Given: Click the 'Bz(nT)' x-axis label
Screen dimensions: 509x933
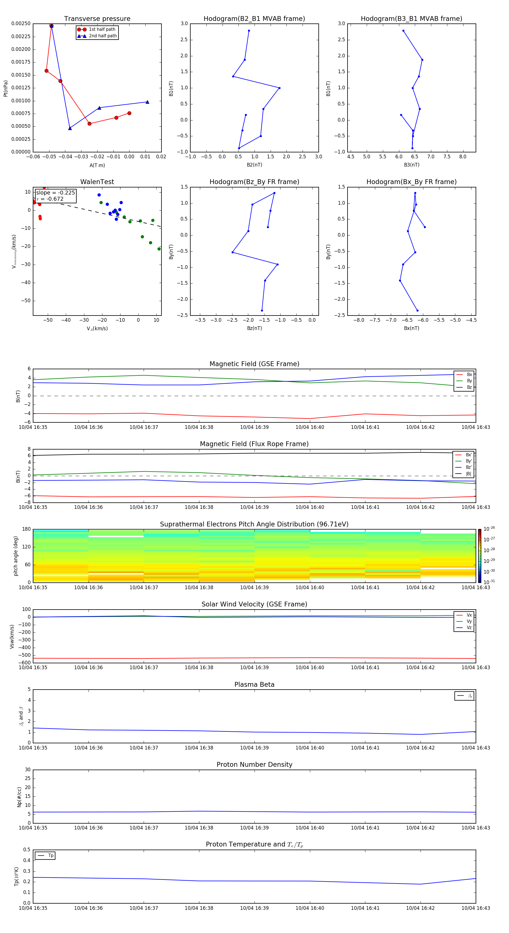Looking at the screenshot, I should click(254, 328).
